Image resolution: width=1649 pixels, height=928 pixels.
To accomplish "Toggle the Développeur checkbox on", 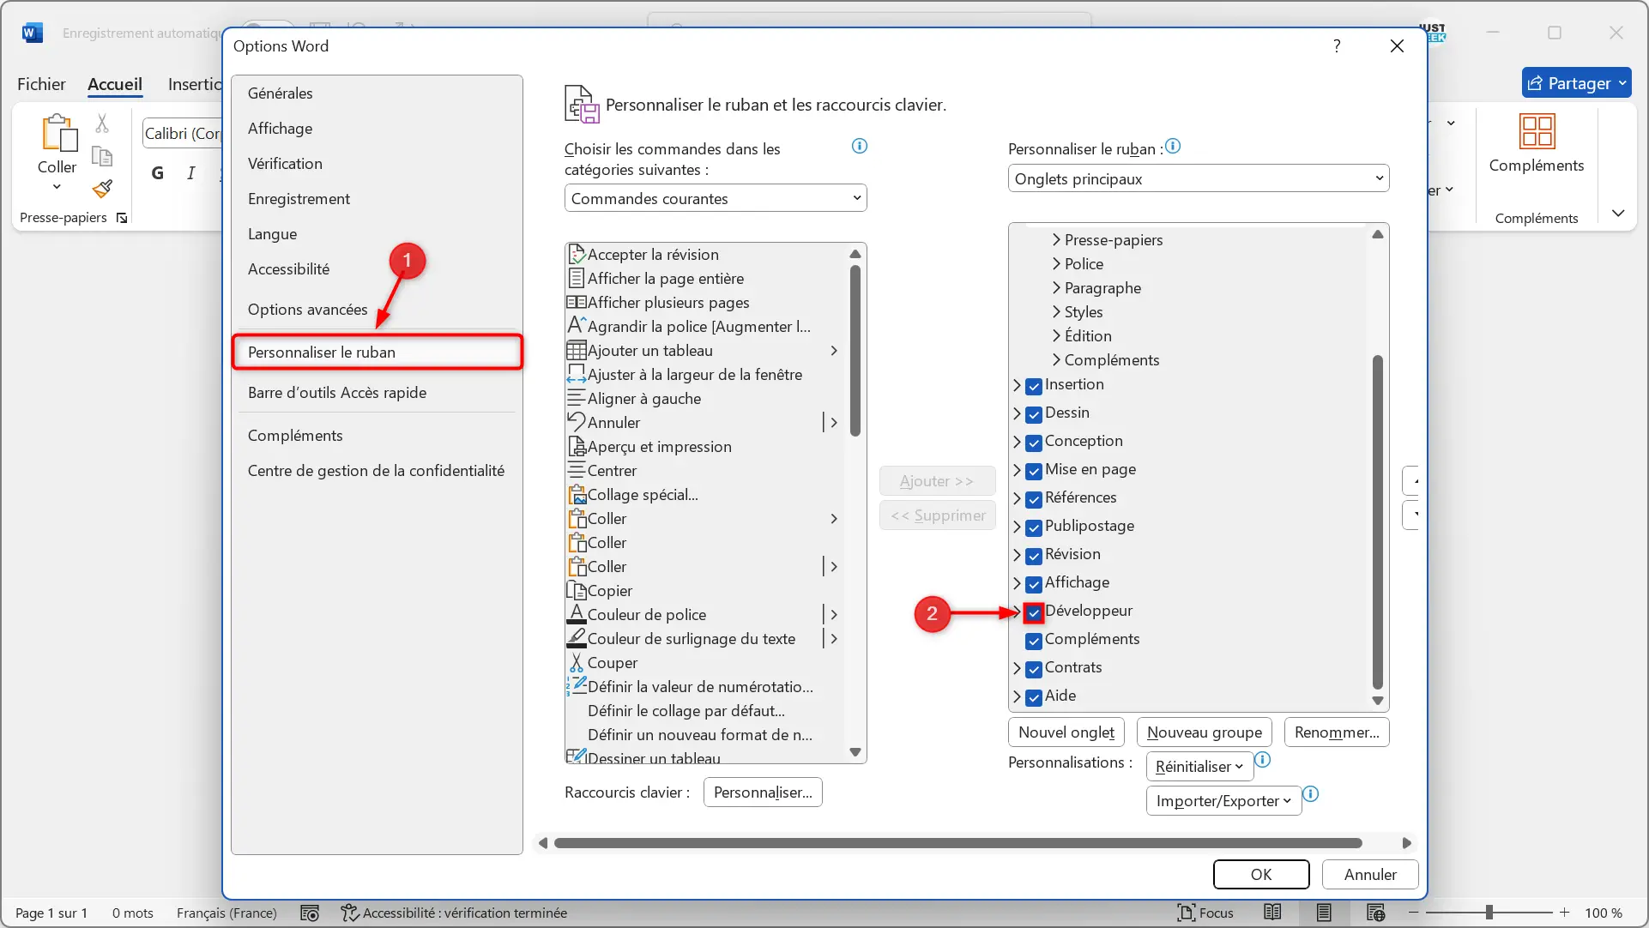I will tap(1032, 612).
